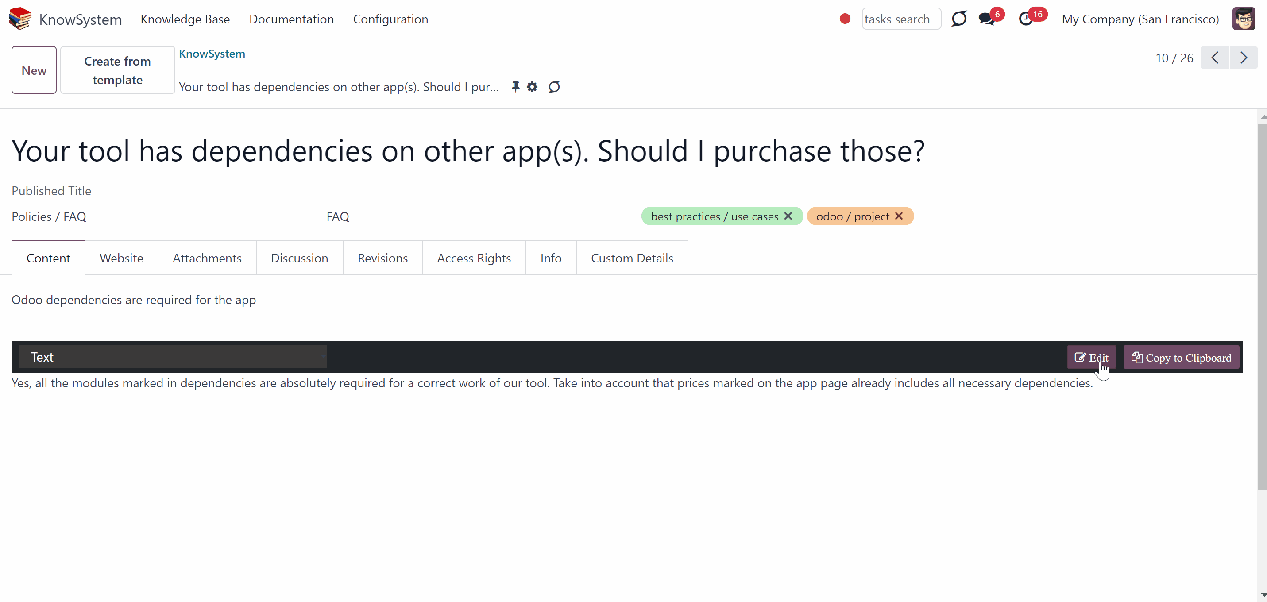Click the KnowSystem app name in navbar
1267x602 pixels.
[x=80, y=19]
